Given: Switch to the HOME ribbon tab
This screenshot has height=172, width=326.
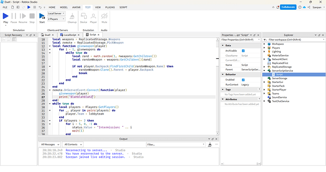Looking at the screenshot, I should pyautogui.click(x=52, y=7).
